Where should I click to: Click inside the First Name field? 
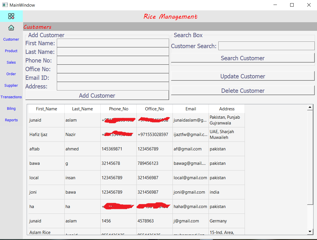pos(112,43)
